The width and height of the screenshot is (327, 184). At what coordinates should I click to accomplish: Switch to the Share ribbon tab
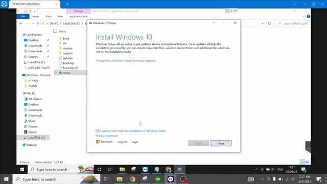[x=48, y=16]
